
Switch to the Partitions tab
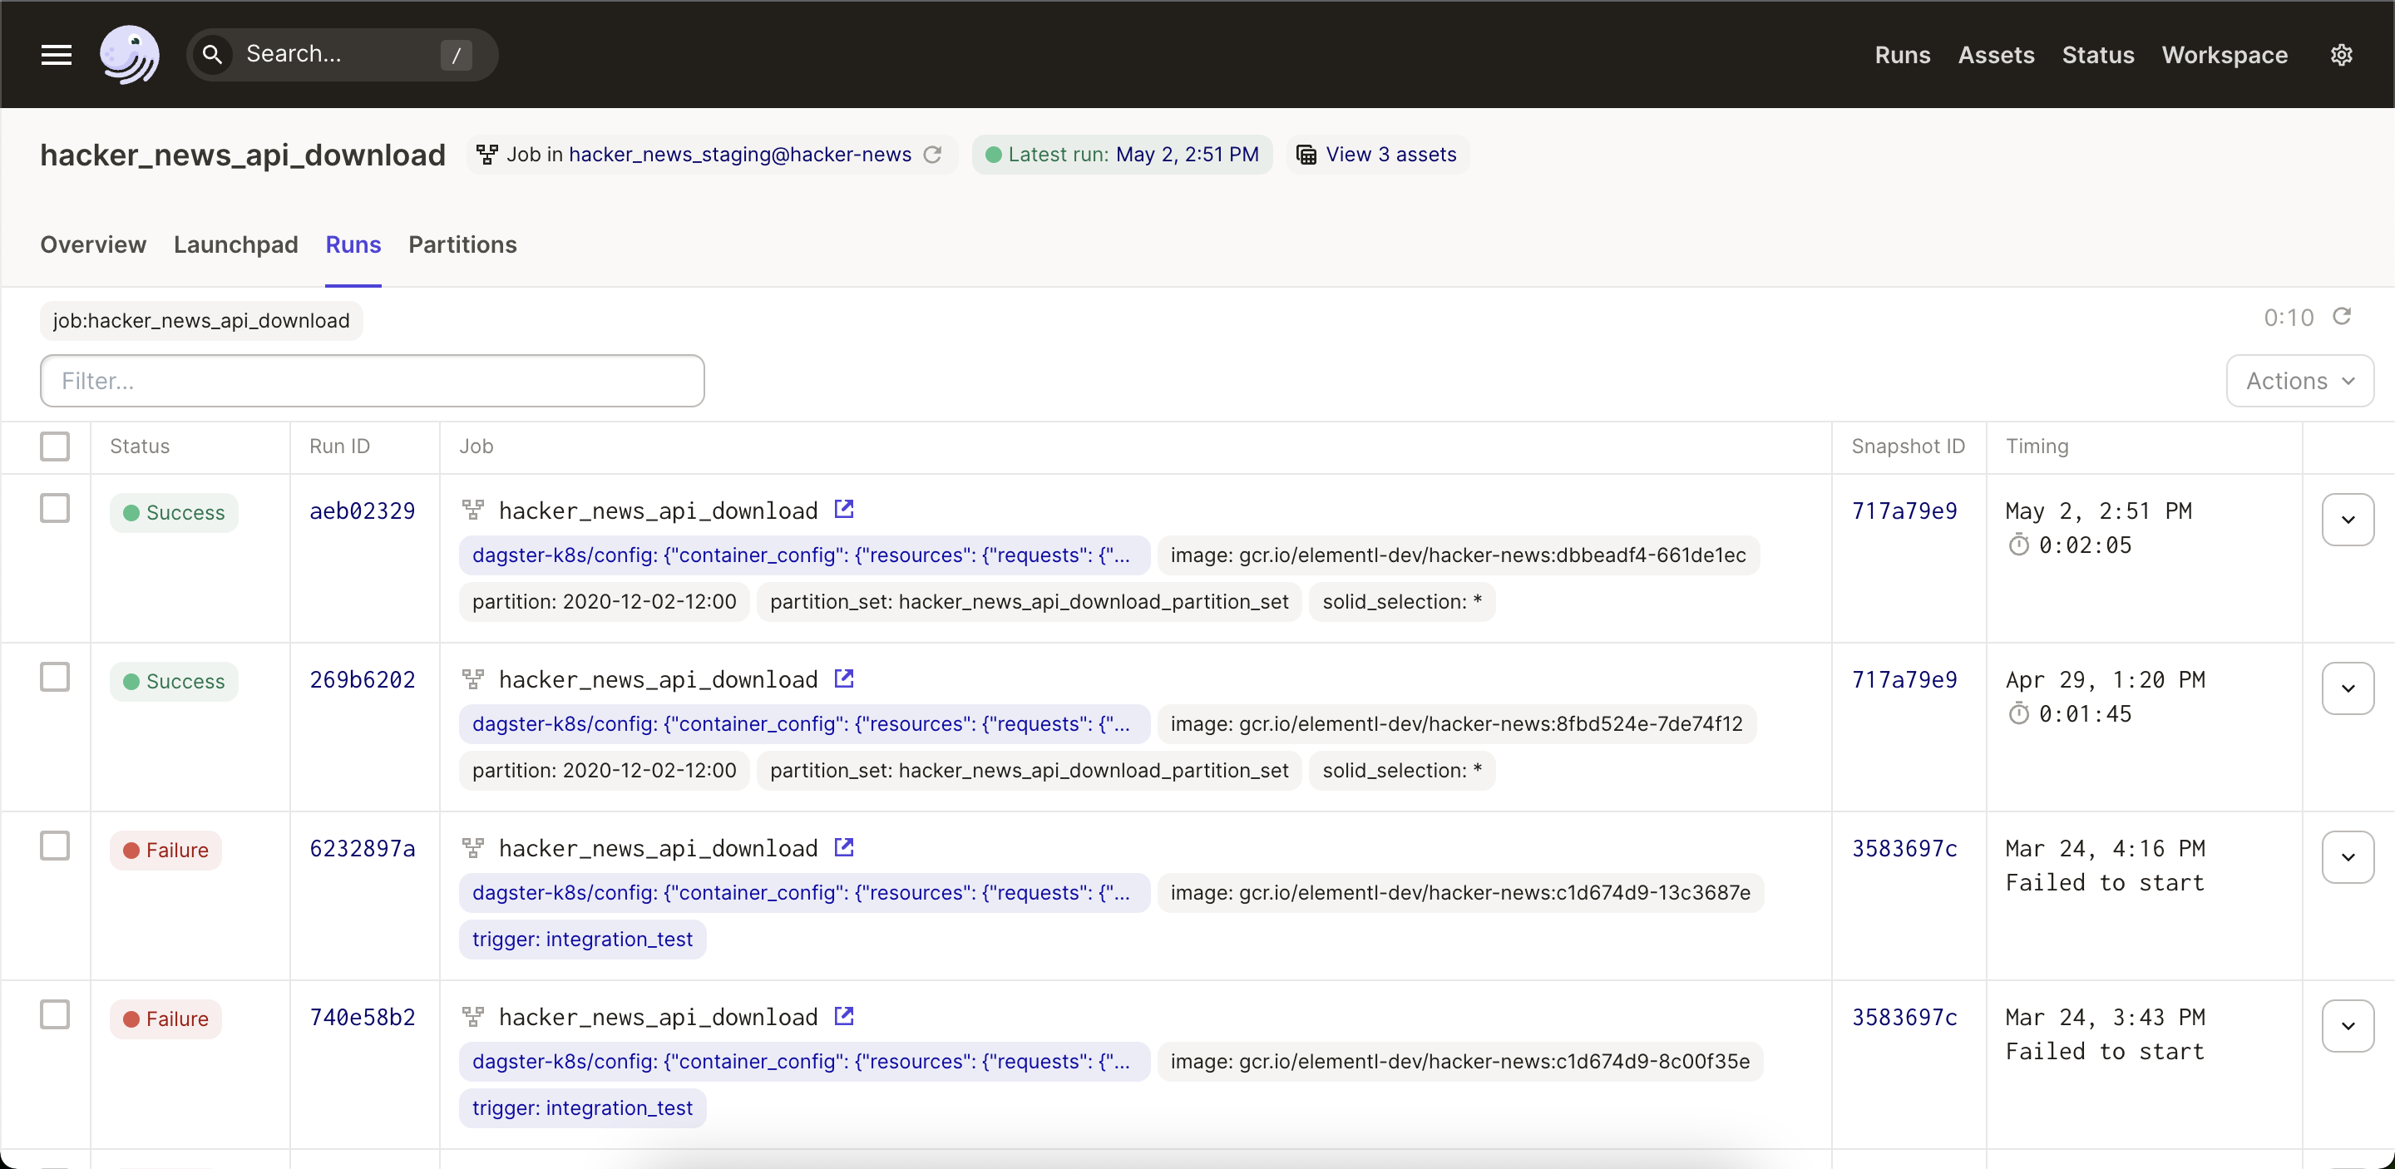click(462, 244)
